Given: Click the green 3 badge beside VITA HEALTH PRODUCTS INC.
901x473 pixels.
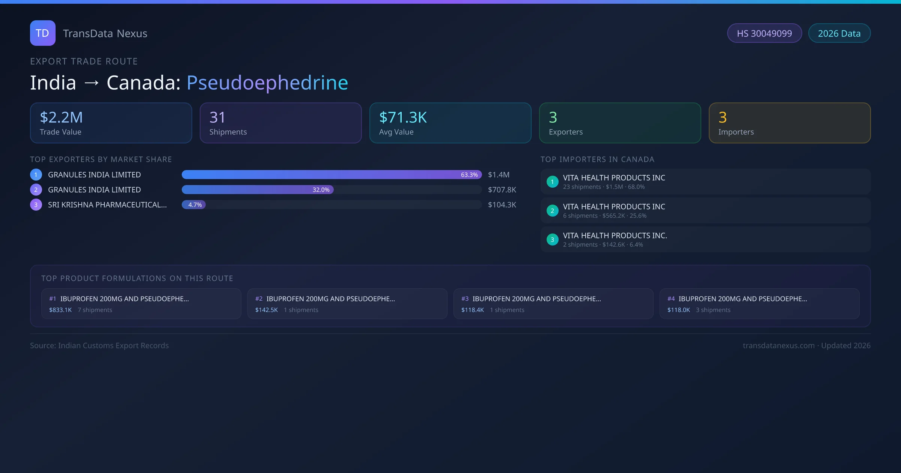Looking at the screenshot, I should 552,239.
